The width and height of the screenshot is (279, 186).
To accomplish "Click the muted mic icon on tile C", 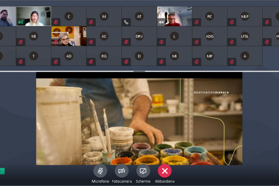I will 56,22.
